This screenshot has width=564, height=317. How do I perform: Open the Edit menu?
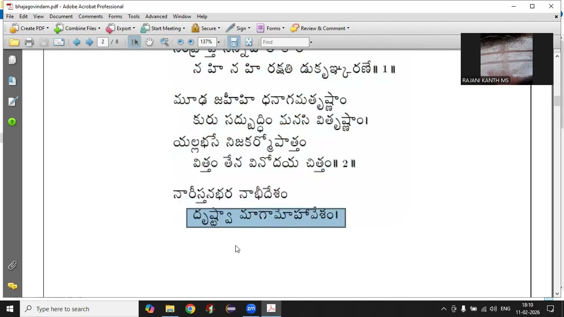pos(23,16)
